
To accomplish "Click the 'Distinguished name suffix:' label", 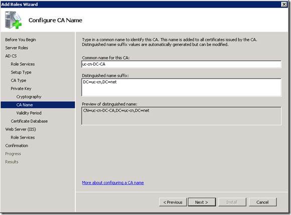I will [x=105, y=76].
